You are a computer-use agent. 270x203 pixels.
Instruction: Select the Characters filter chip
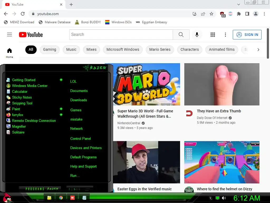click(x=190, y=49)
